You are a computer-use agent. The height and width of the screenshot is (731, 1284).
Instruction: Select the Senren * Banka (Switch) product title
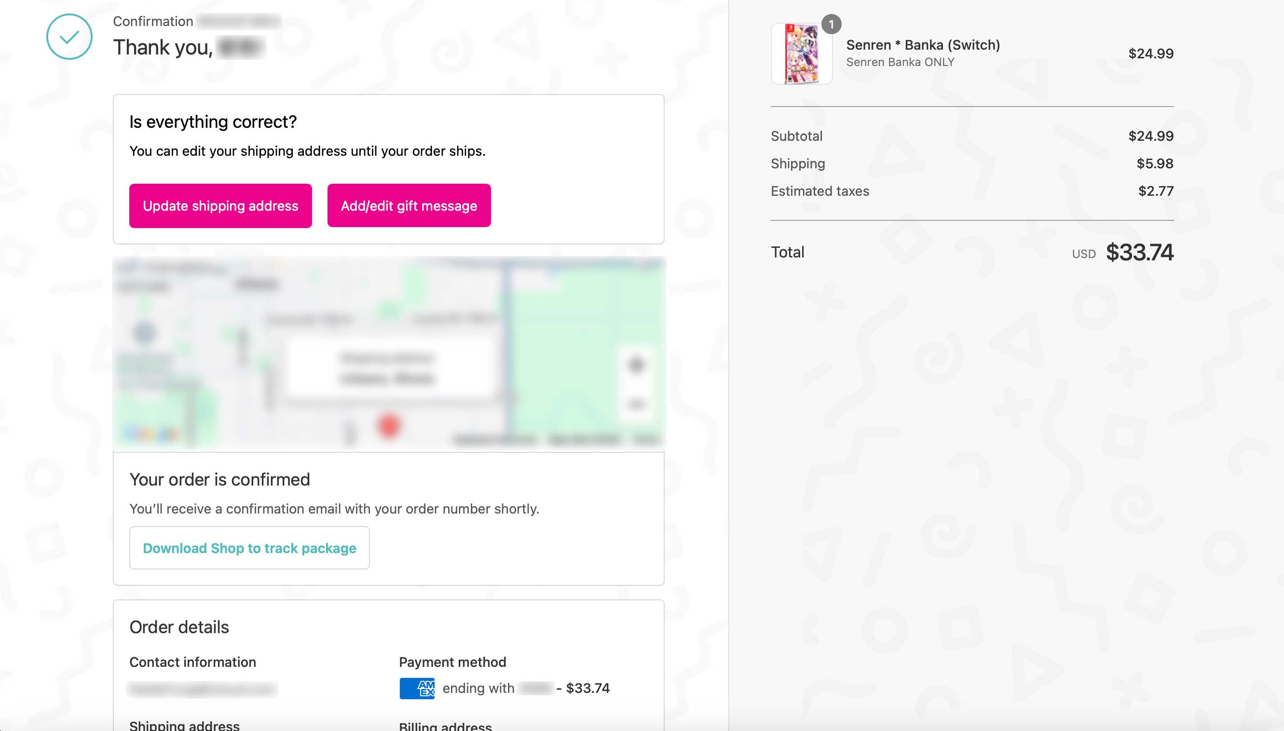point(923,45)
